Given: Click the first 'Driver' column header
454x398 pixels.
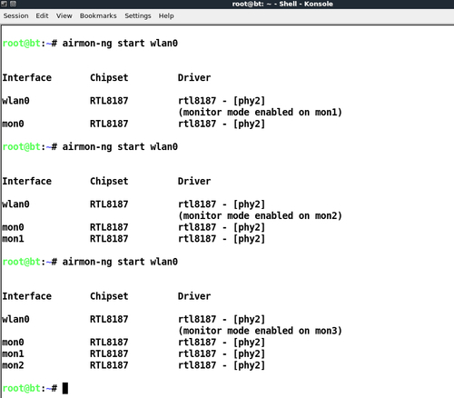Looking at the screenshot, I should coord(194,78).
